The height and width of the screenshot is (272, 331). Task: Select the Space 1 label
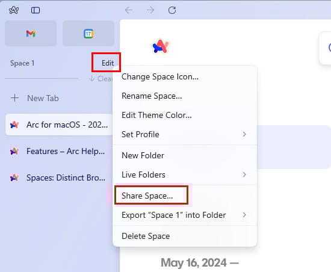(22, 63)
